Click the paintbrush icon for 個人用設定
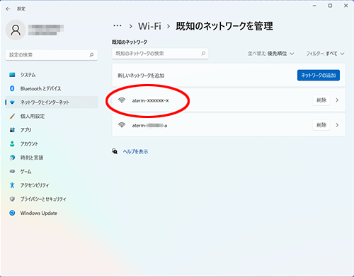The width and height of the screenshot is (354, 277). [12, 116]
